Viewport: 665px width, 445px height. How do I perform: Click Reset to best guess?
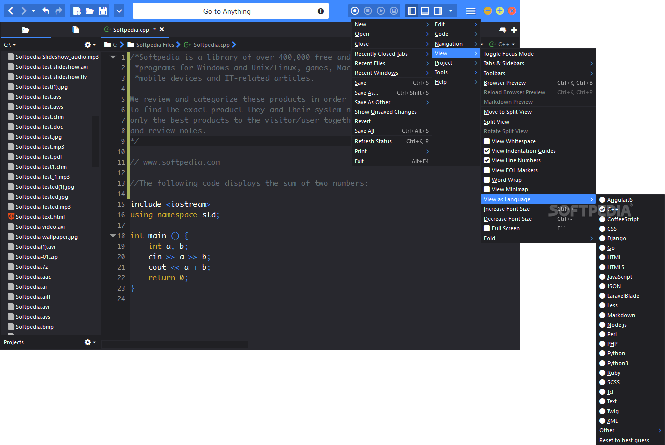coord(630,440)
